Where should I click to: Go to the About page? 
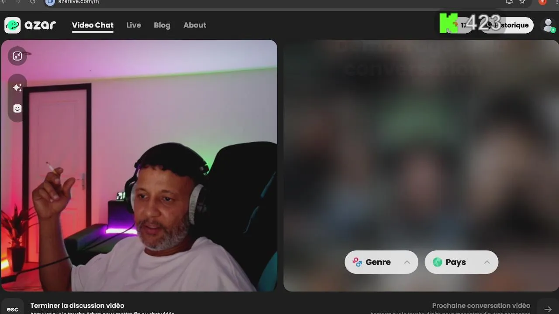pos(195,25)
